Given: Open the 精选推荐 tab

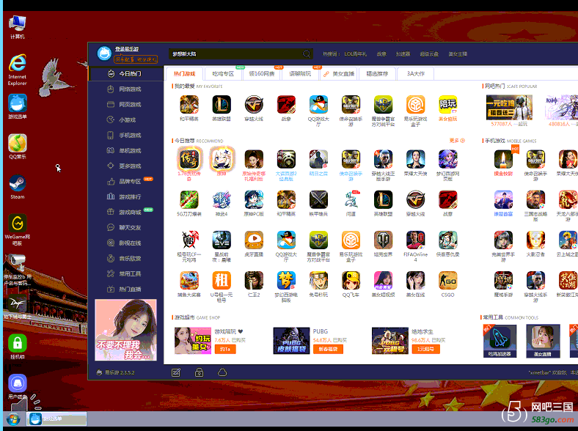Looking at the screenshot, I should click(x=377, y=74).
